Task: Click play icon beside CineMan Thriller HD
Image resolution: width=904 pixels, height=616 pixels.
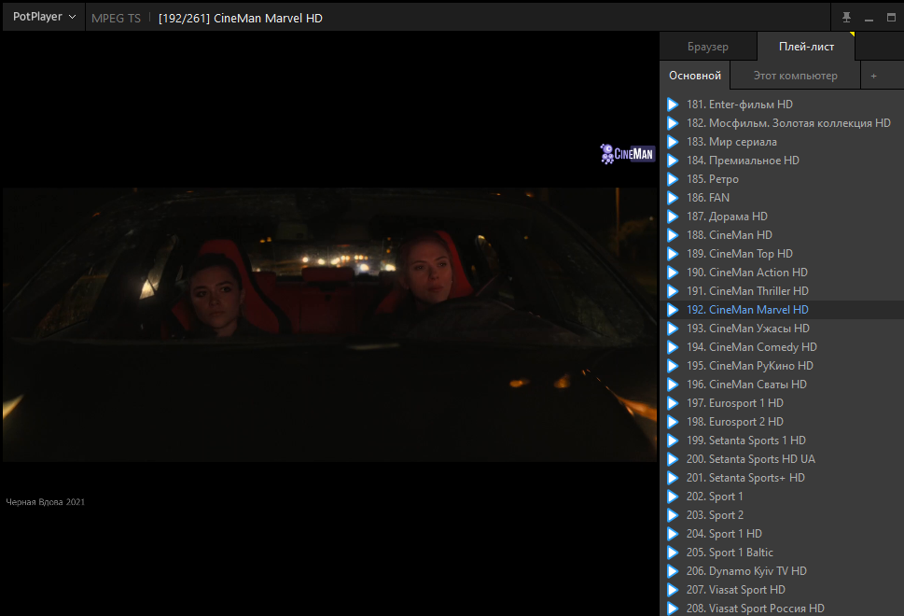Action: [673, 291]
